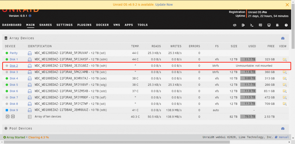
Task: Click the Pool Devices circle icon
Action: [x=6, y=129]
